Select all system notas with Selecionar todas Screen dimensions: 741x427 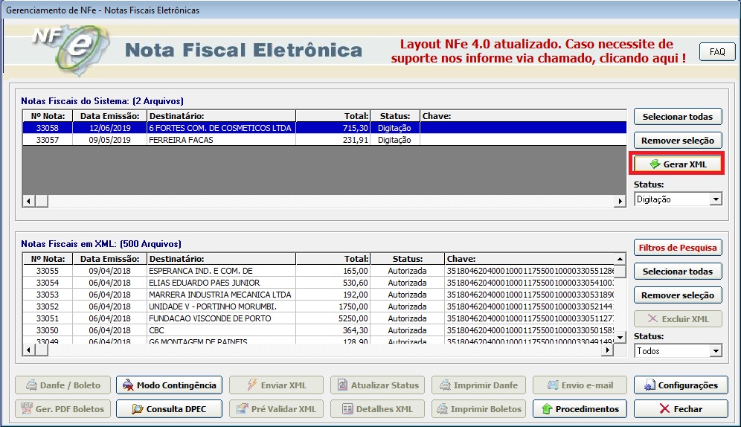pyautogui.click(x=678, y=117)
